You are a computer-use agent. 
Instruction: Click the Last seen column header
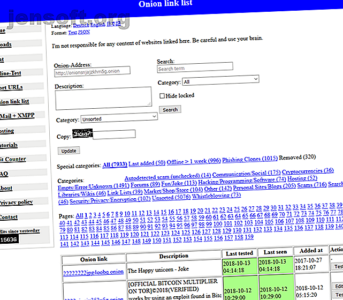point(275,252)
